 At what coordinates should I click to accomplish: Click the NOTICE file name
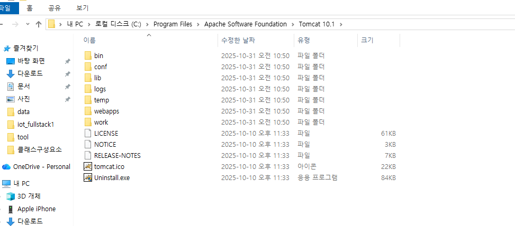[x=105, y=144]
